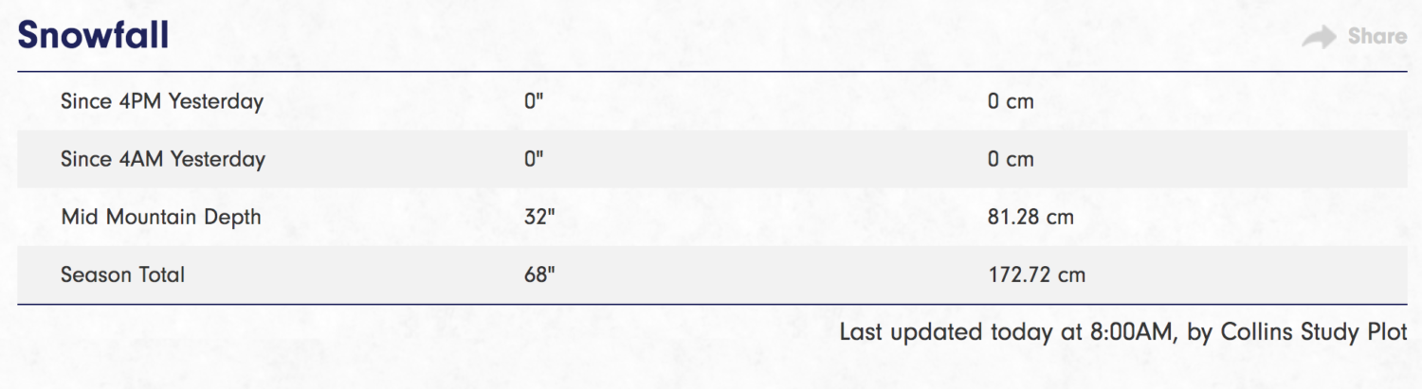Click the Season Total label
Screen dimensions: 1422x389
pos(123,274)
